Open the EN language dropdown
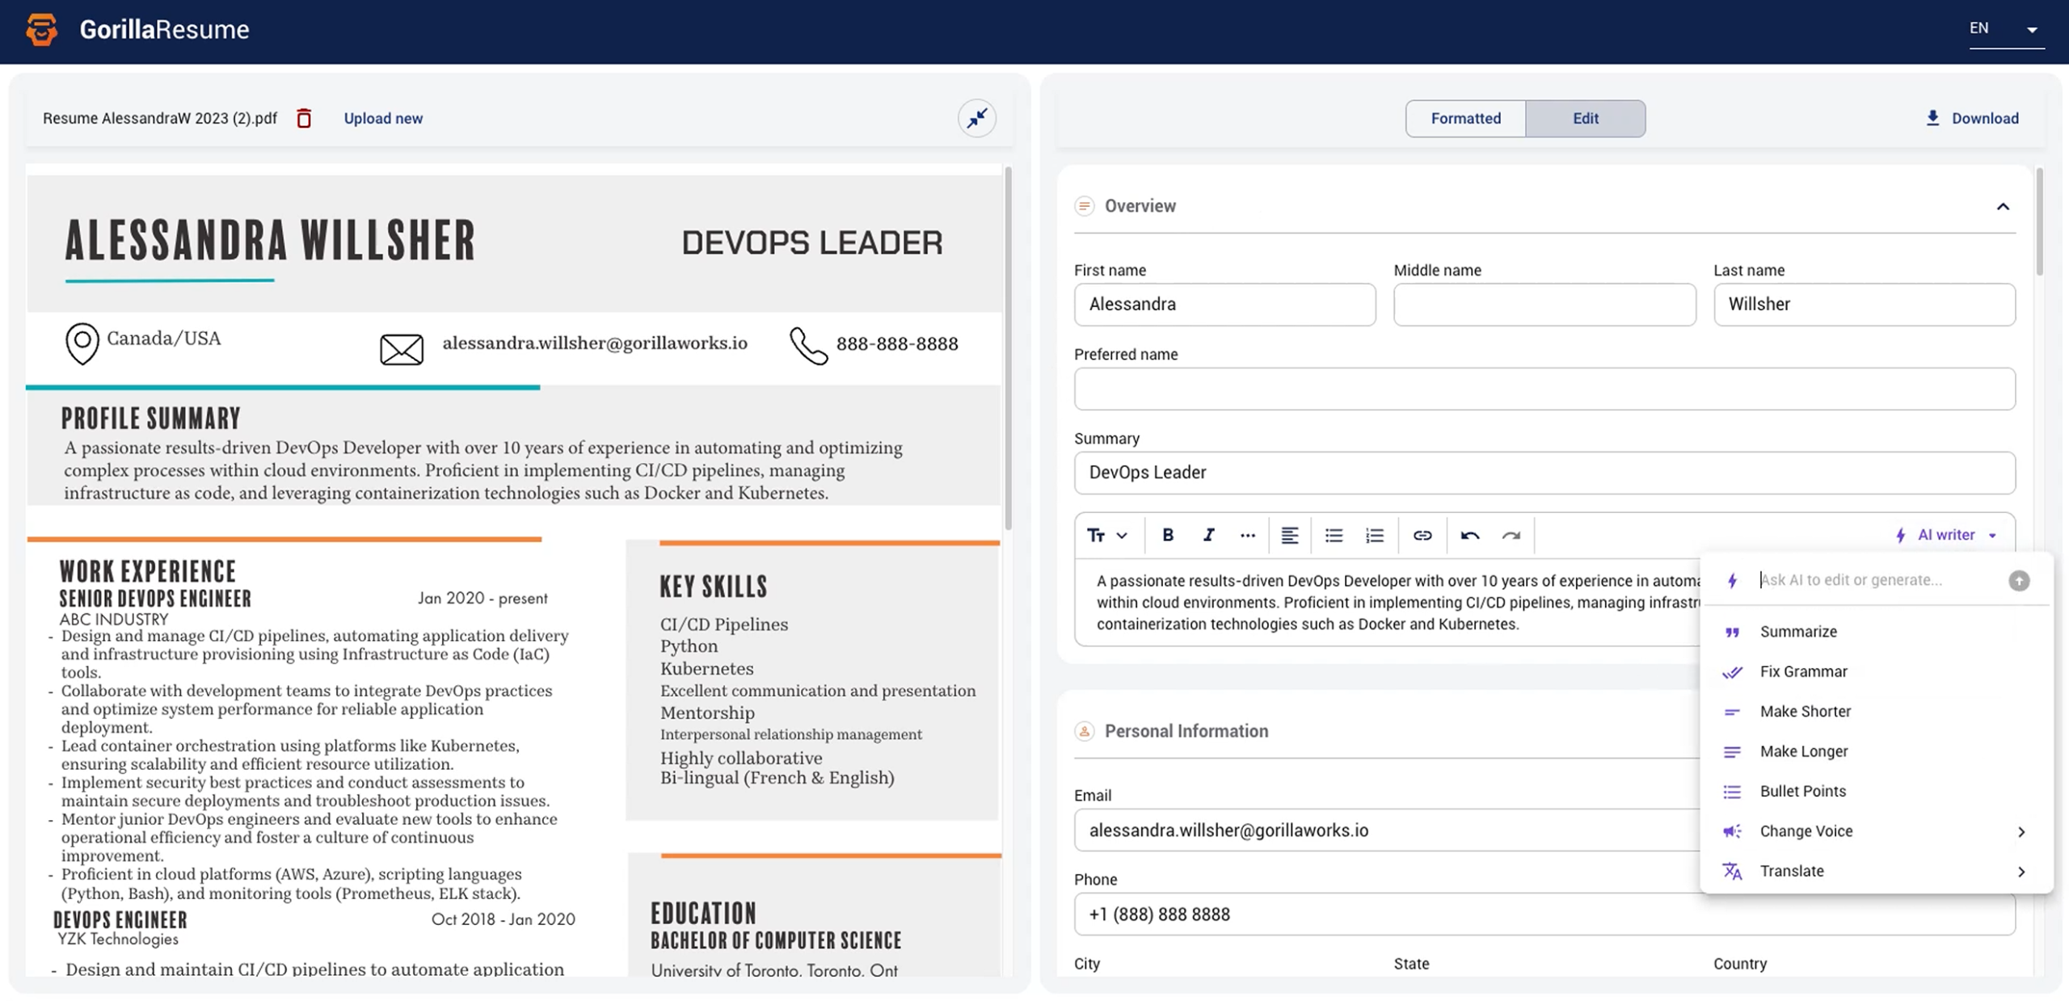2069x1001 pixels. (x=2006, y=29)
